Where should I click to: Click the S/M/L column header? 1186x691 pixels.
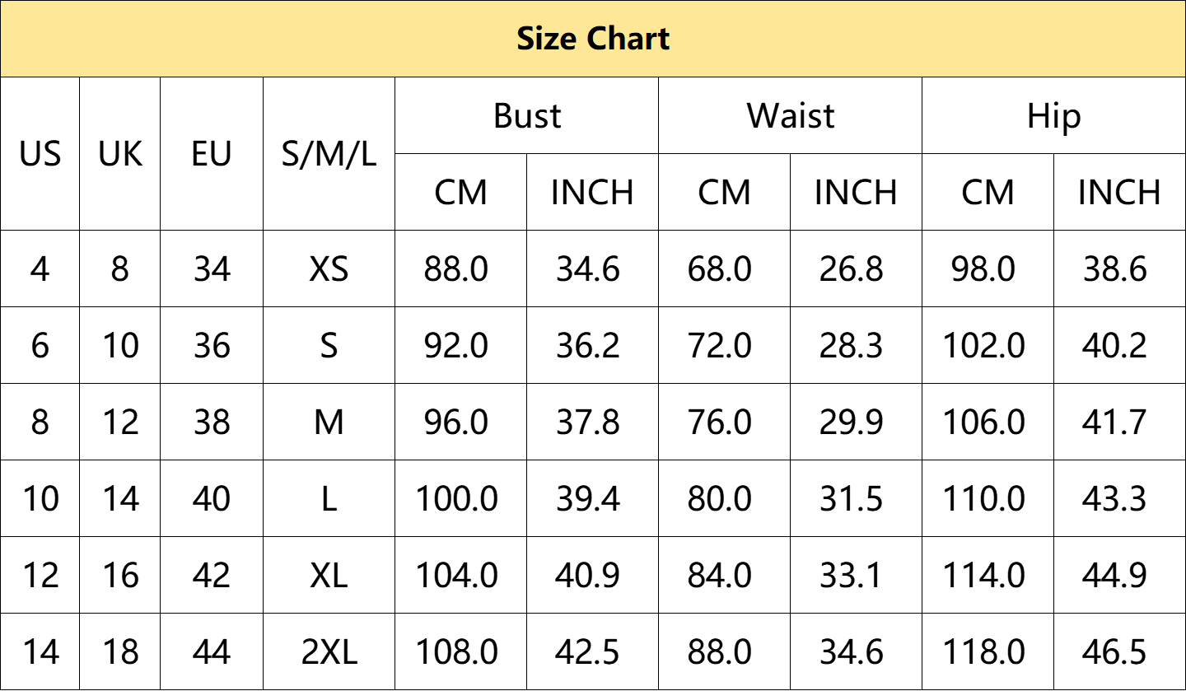tap(329, 154)
